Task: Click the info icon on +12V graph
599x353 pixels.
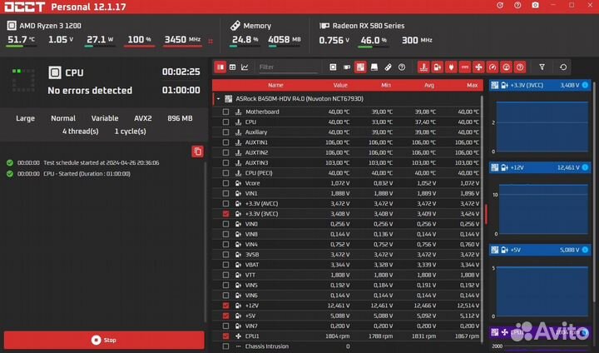Action: pyautogui.click(x=585, y=167)
